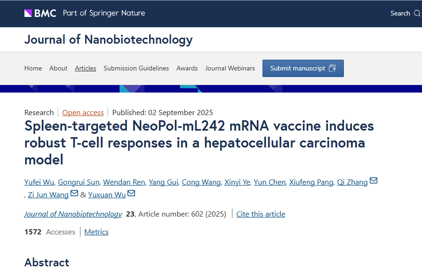Image resolution: width=422 pixels, height=272 pixels.
Task: Click the BMC logo
Action: (x=40, y=13)
